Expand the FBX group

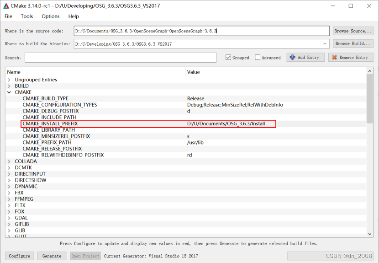coord(9,193)
